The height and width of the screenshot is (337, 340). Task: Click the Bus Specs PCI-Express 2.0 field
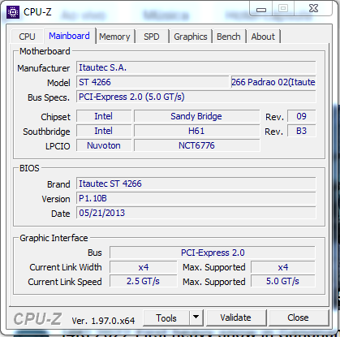tap(196, 97)
